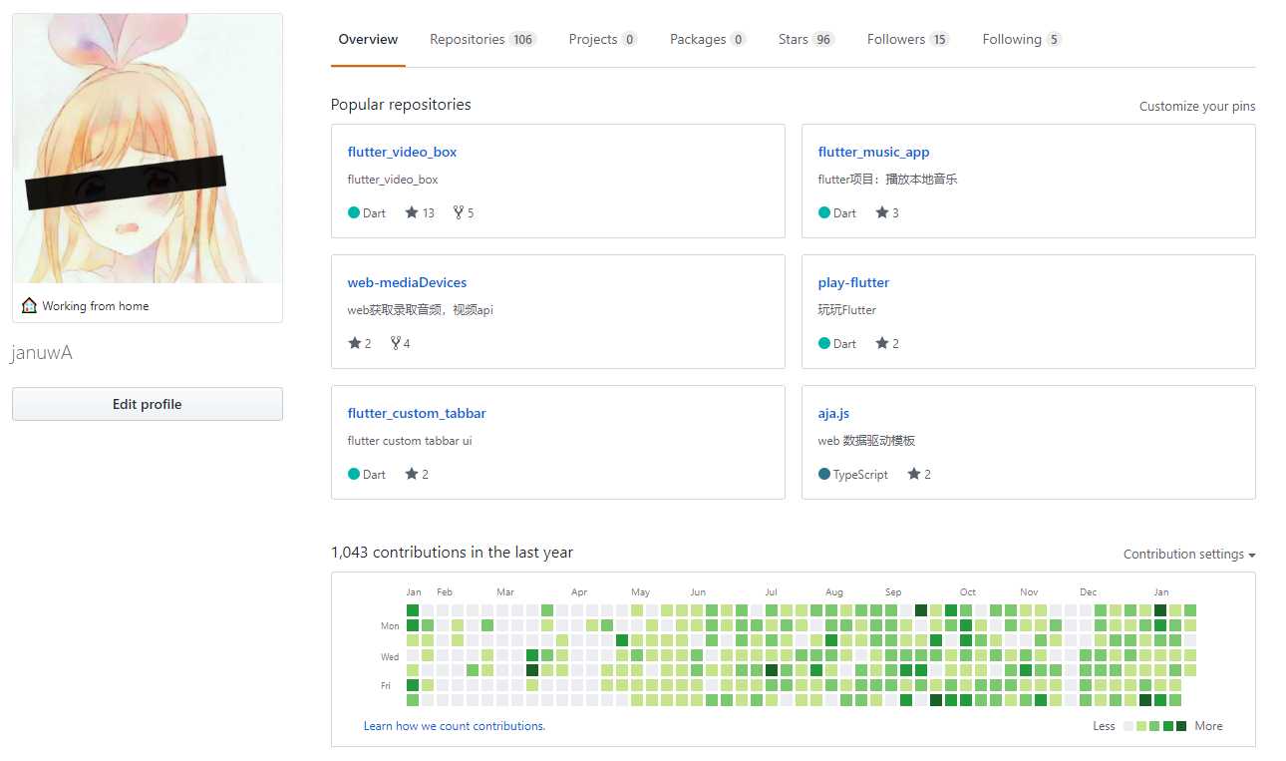Screen dimensions: 1286x761
Task: Click fork icon of web-mediaDevices
Action: [396, 343]
